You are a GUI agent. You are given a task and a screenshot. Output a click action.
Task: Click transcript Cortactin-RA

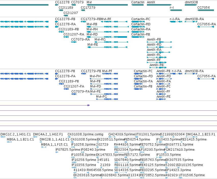(x=138, y=32)
